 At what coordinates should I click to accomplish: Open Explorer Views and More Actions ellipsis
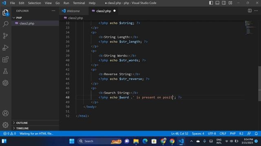[53, 11]
